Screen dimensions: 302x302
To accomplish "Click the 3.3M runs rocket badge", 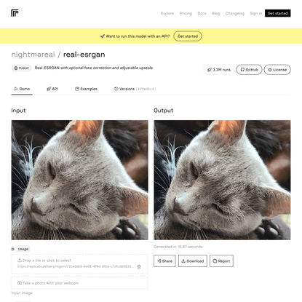I will [219, 70].
